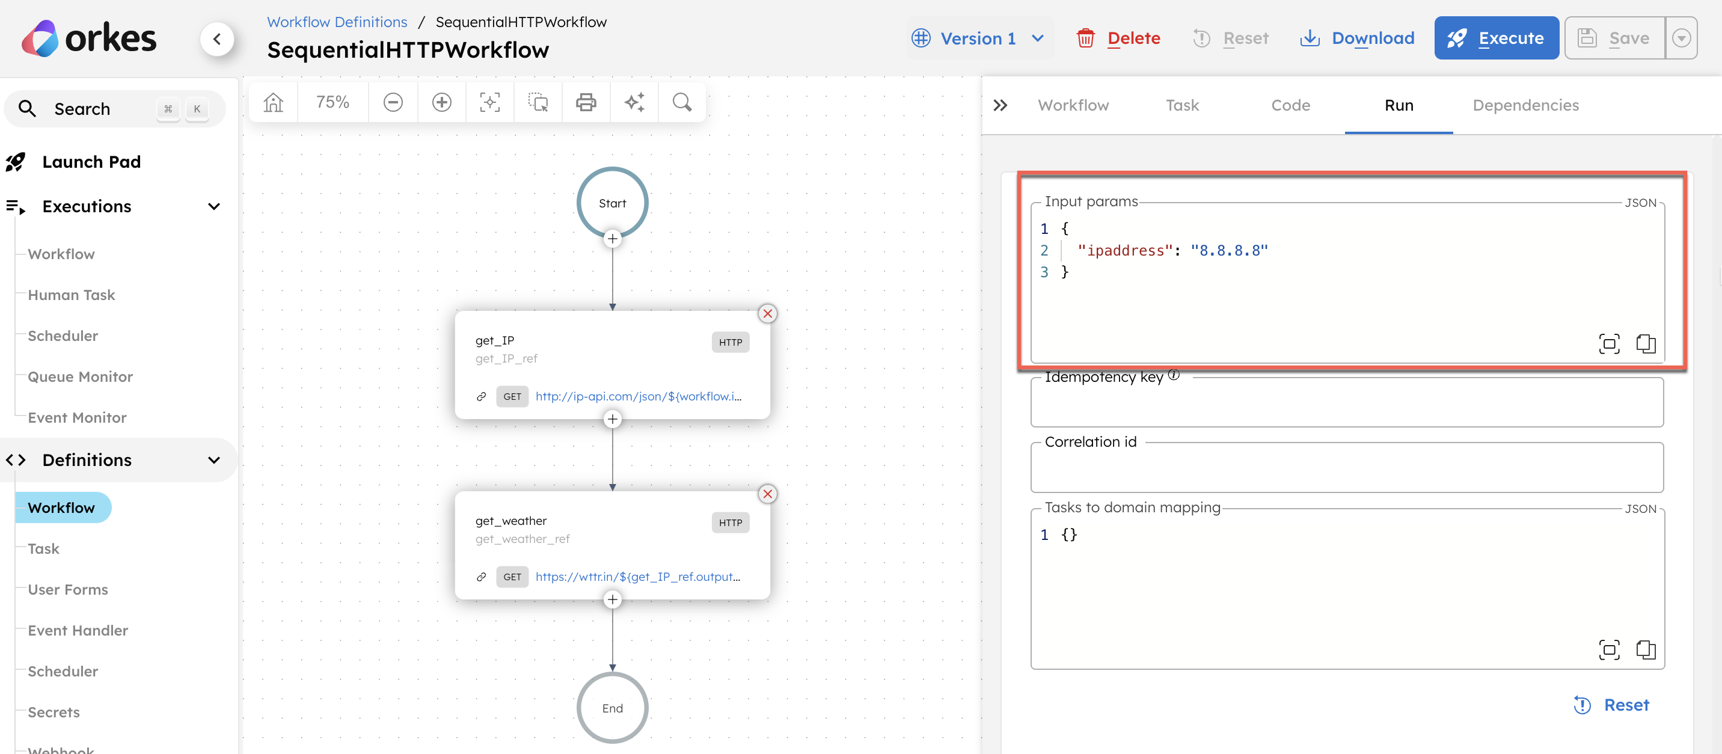Click into the Idempotency key field
Screen dimensions: 1722x754
[1346, 403]
